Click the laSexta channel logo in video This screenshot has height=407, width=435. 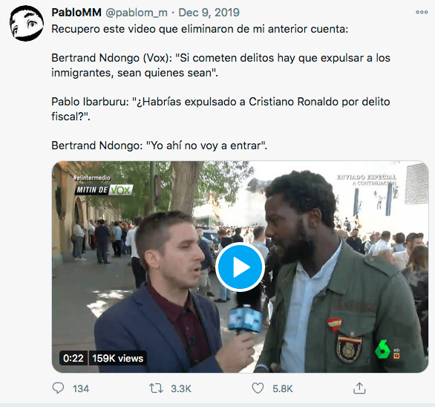(382, 350)
